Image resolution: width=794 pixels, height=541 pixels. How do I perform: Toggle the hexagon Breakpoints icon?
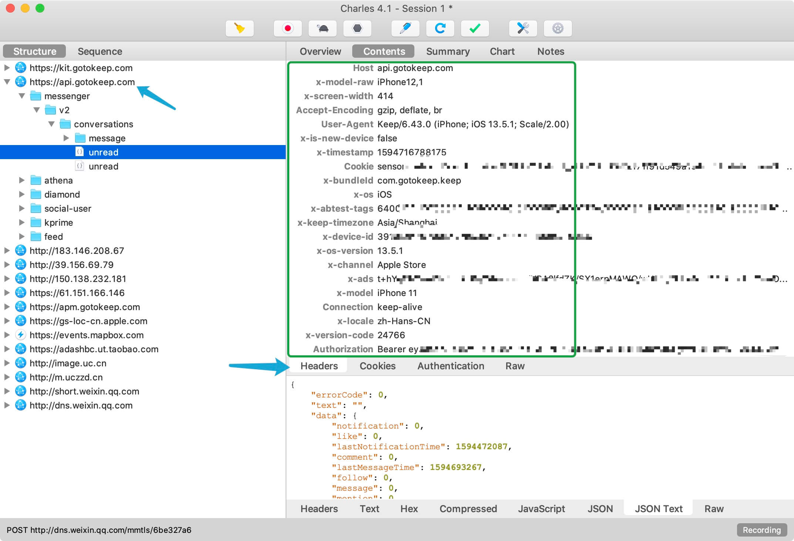click(357, 28)
